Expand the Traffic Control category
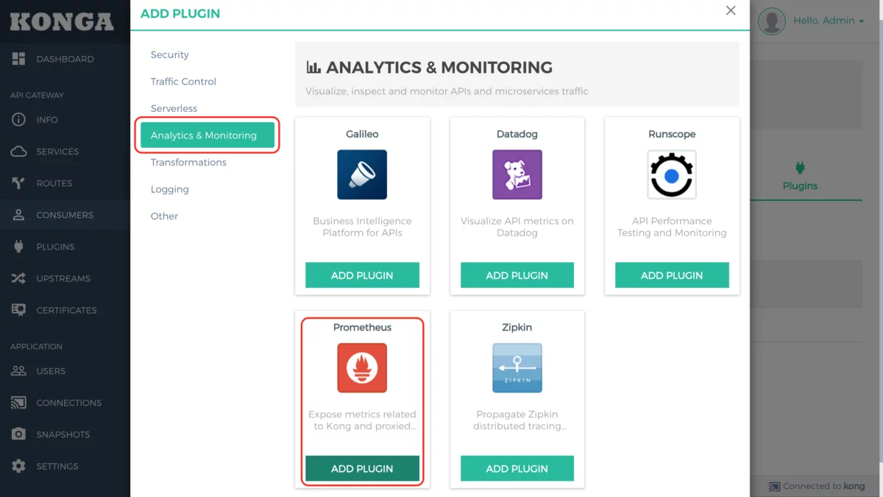This screenshot has height=497, width=883. 182,81
